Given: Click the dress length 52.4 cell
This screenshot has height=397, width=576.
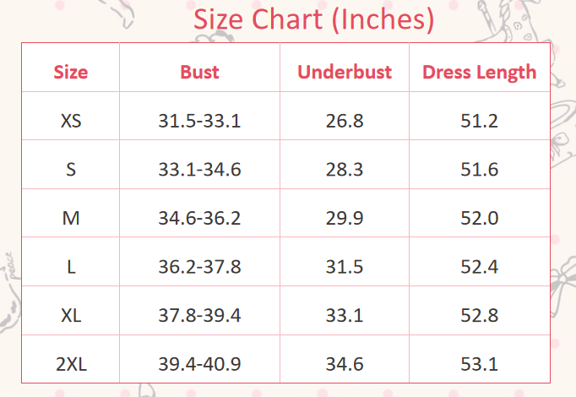Looking at the screenshot, I should 480,267.
